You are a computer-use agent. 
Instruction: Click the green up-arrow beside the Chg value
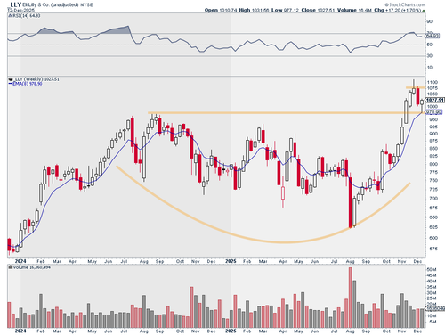point(424,11)
